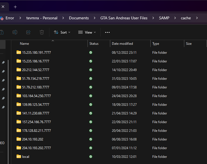Click date 10/03/2022 12:01
The height and width of the screenshot is (164, 207).
[124, 157]
